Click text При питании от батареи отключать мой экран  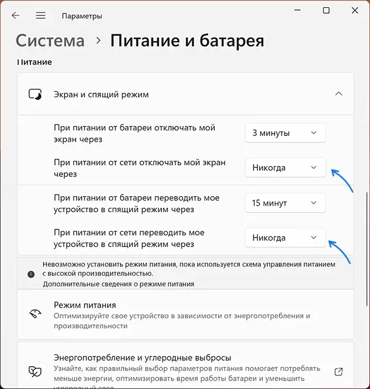[x=134, y=134]
